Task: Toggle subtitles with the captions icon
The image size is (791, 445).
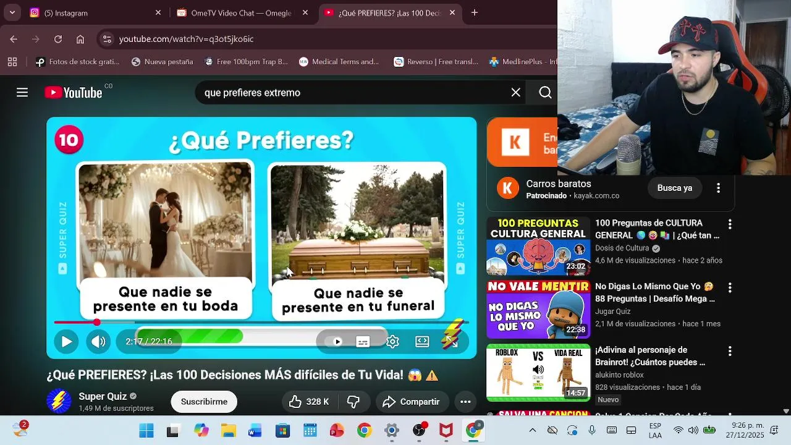Action: 363,342
